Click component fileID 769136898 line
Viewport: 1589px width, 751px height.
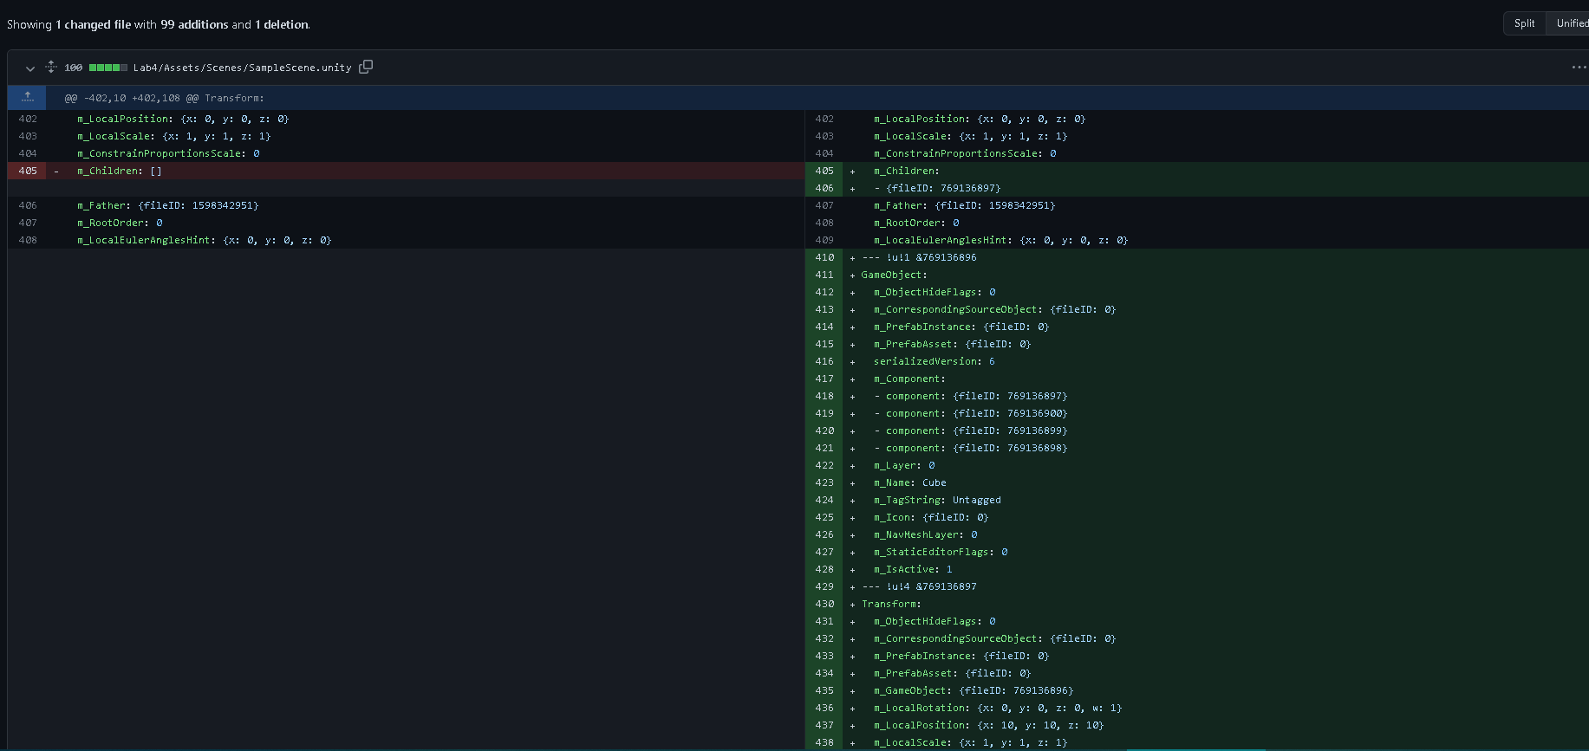click(971, 448)
